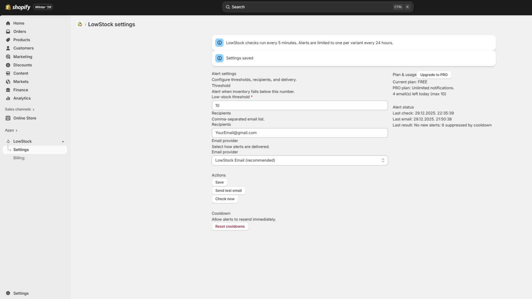Image resolution: width=532 pixels, height=299 pixels.
Task: Open LowStock Settings page
Action: (21, 149)
